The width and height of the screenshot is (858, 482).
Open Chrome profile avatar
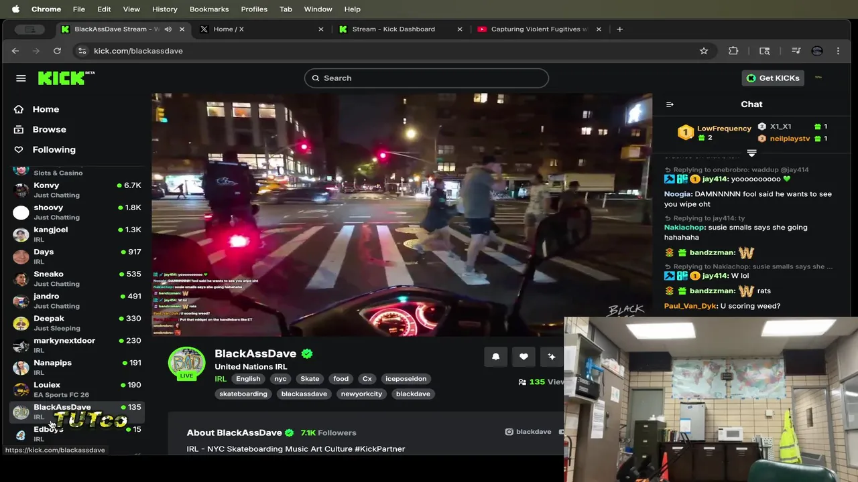(816, 51)
